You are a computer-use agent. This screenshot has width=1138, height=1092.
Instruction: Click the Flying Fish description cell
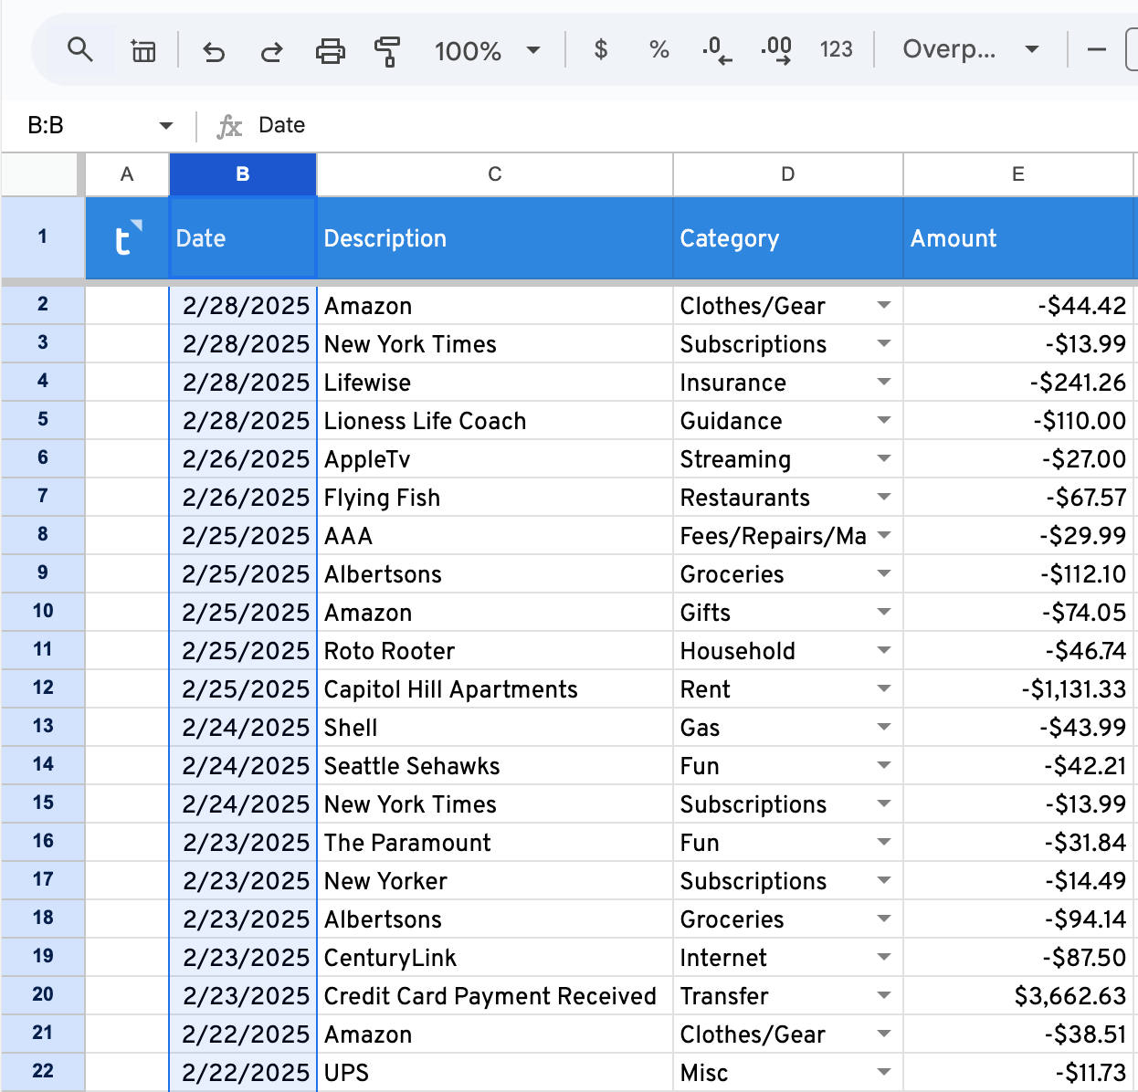pyautogui.click(x=495, y=497)
